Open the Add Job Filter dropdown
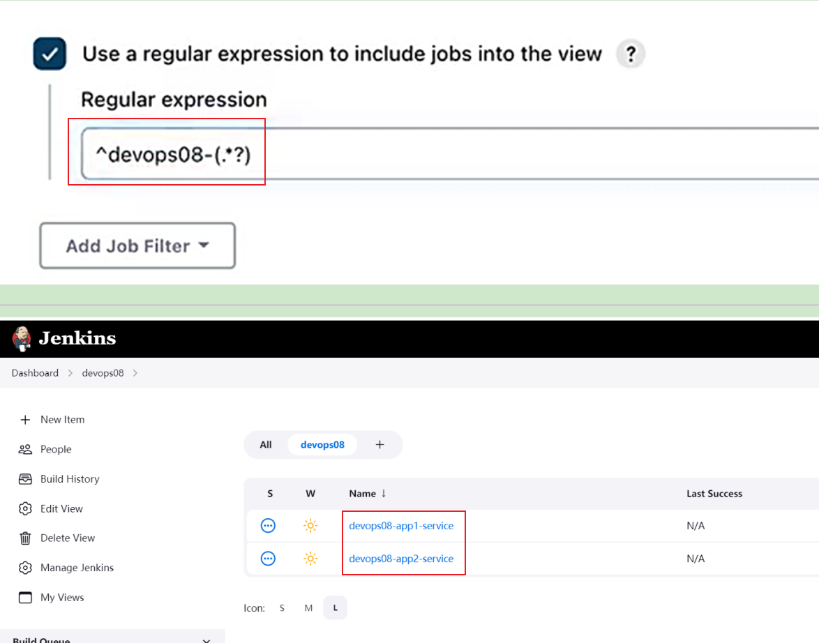 137,245
